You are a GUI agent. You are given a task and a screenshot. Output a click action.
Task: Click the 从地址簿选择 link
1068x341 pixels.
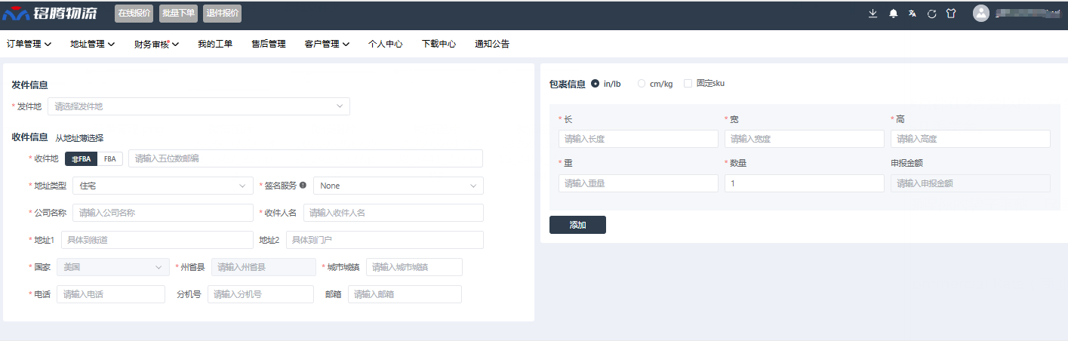pyautogui.click(x=79, y=138)
